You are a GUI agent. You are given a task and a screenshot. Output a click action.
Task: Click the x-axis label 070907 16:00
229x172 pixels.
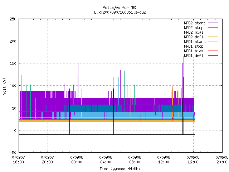click(x=18, y=160)
